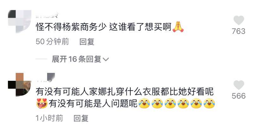Click the 1小时前 timestamp
Image resolution: width=253 pixels, height=128 pixels.
point(49,118)
